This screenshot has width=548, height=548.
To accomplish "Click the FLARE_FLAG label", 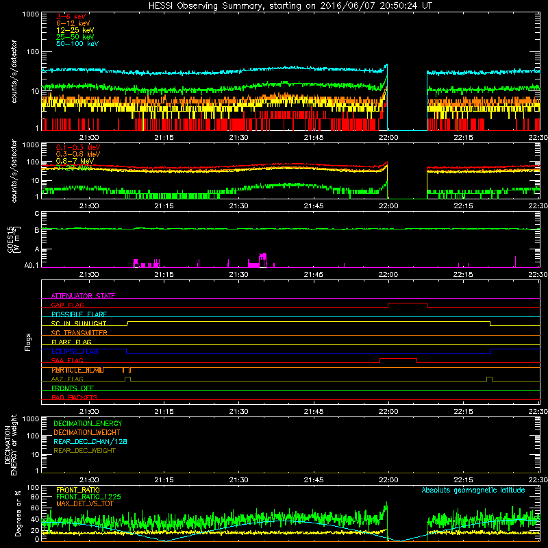I will coord(71,342).
